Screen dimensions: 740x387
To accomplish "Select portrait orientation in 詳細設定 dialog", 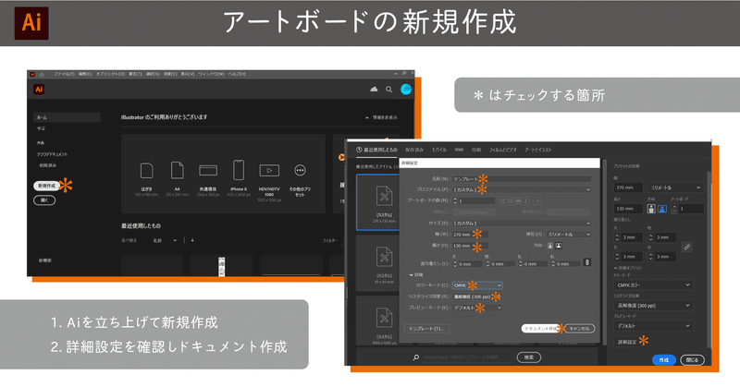I will pyautogui.click(x=550, y=246).
